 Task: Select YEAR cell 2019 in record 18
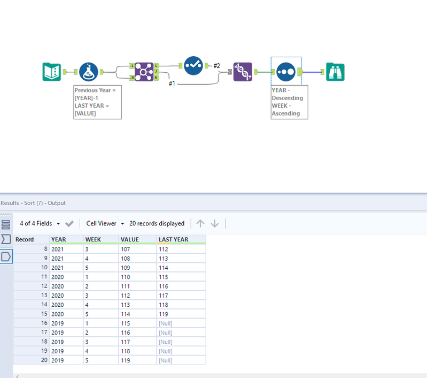point(66,342)
